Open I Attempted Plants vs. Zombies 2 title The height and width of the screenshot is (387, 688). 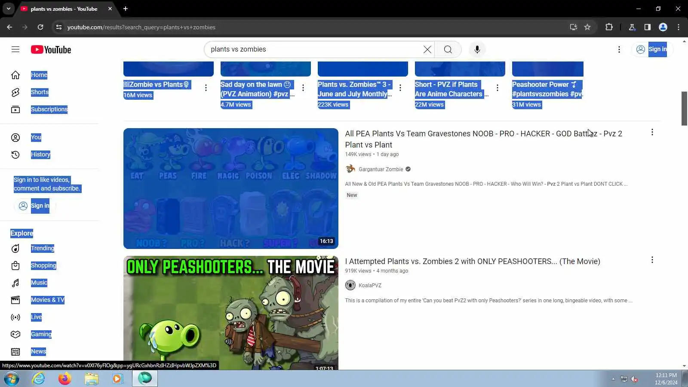pyautogui.click(x=473, y=261)
